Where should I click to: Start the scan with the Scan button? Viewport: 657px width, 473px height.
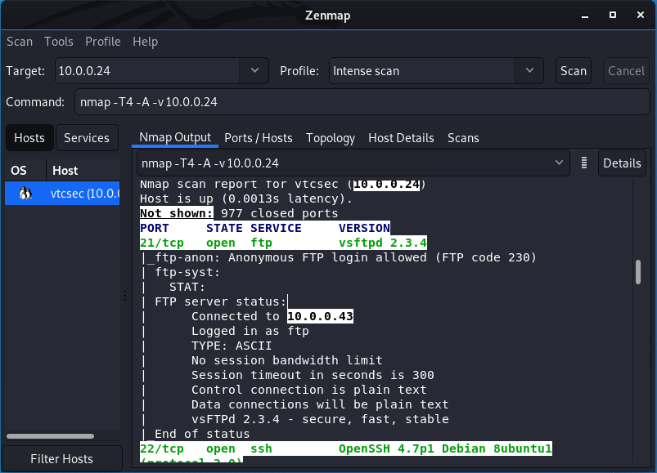pyautogui.click(x=574, y=71)
